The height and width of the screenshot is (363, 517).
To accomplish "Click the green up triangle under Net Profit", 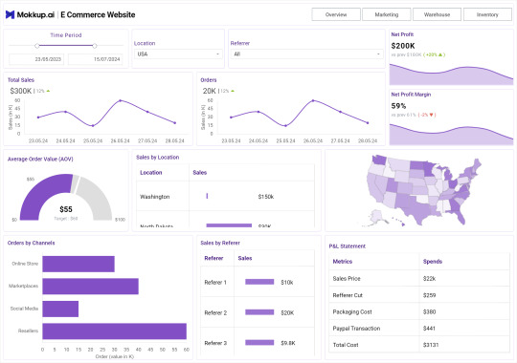I will pos(440,54).
